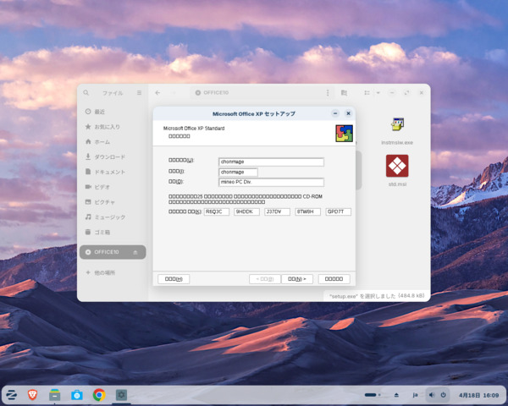Eject the OFFICE10 disc
This screenshot has width=508, height=406.
[x=135, y=252]
